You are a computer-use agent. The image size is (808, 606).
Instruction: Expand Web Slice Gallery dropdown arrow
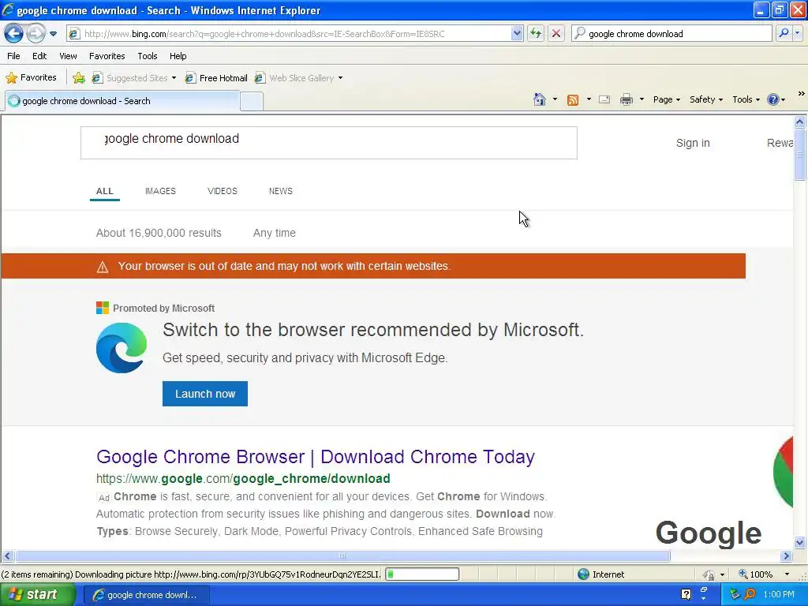[340, 78]
